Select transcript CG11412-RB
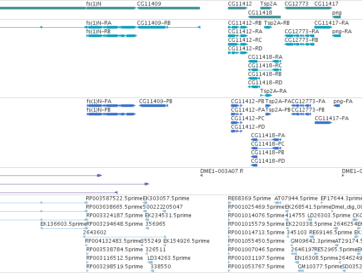The width and height of the screenshot is (362, 273). coord(238,27)
